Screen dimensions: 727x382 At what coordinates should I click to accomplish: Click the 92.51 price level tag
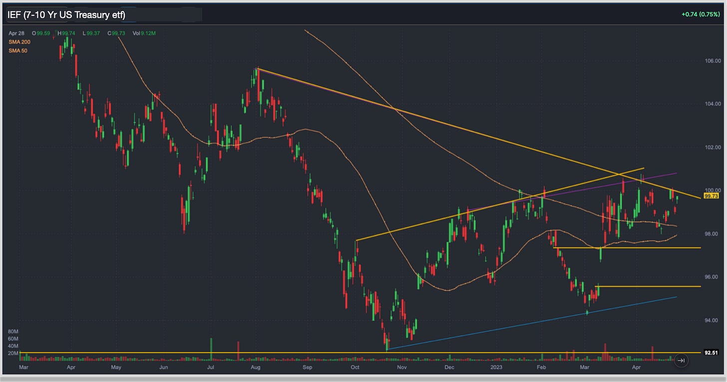coord(710,352)
